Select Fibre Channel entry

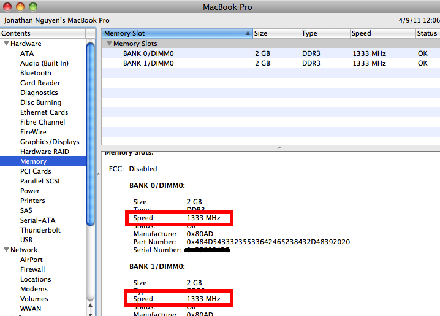point(42,122)
